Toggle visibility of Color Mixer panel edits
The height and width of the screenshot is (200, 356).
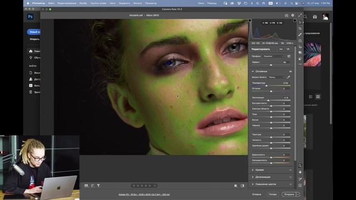(x=290, y=184)
